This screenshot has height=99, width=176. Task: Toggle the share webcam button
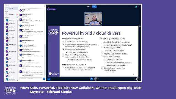[x=96, y=79]
